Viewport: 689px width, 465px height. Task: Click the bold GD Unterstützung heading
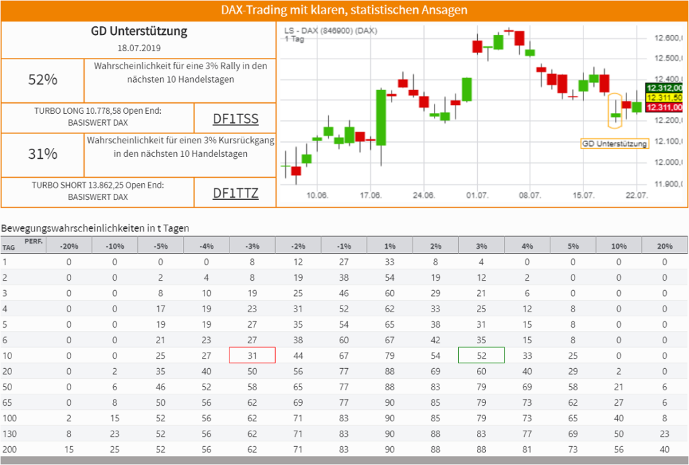(139, 31)
